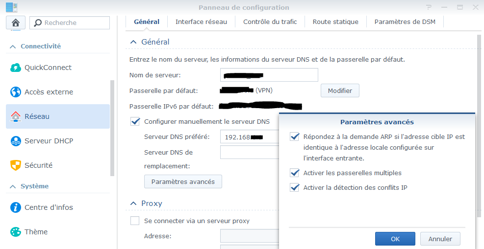Viewport: 484px width, 249px height.
Task: Collapse the Général section chevron
Action: click(x=133, y=42)
